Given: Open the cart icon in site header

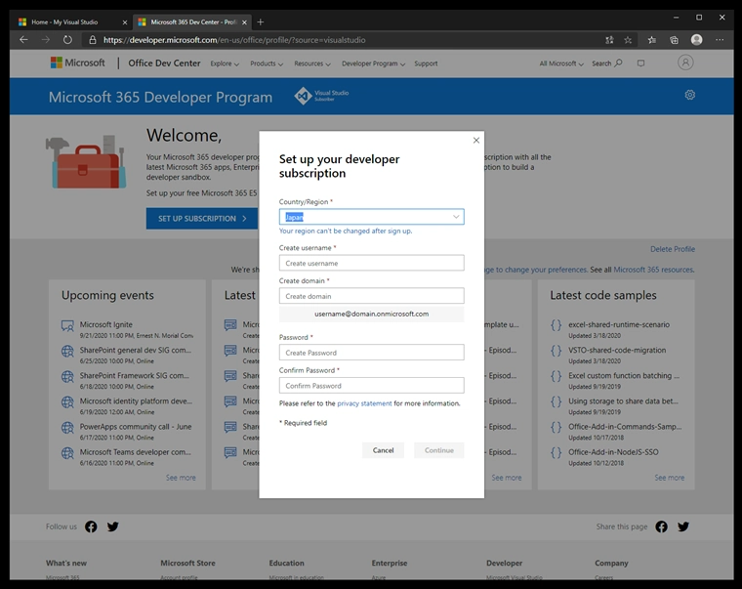Looking at the screenshot, I should 640,63.
